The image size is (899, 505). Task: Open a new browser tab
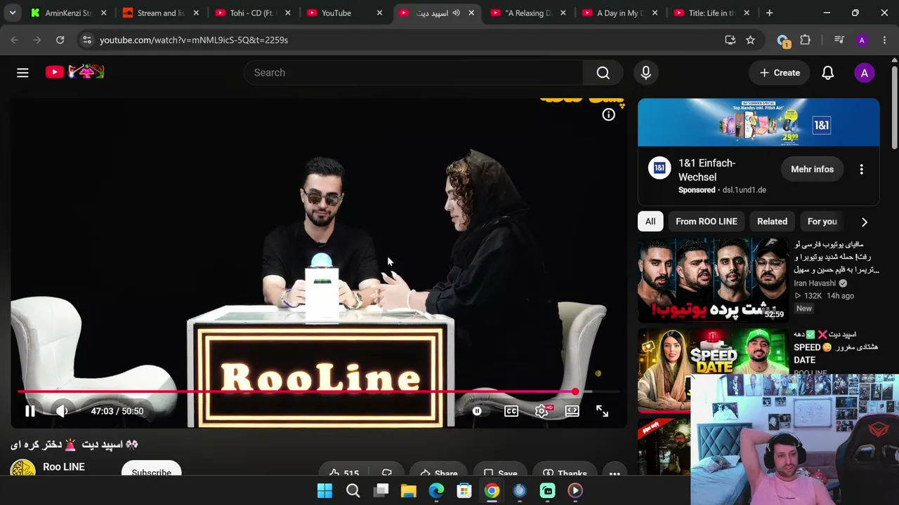(769, 13)
